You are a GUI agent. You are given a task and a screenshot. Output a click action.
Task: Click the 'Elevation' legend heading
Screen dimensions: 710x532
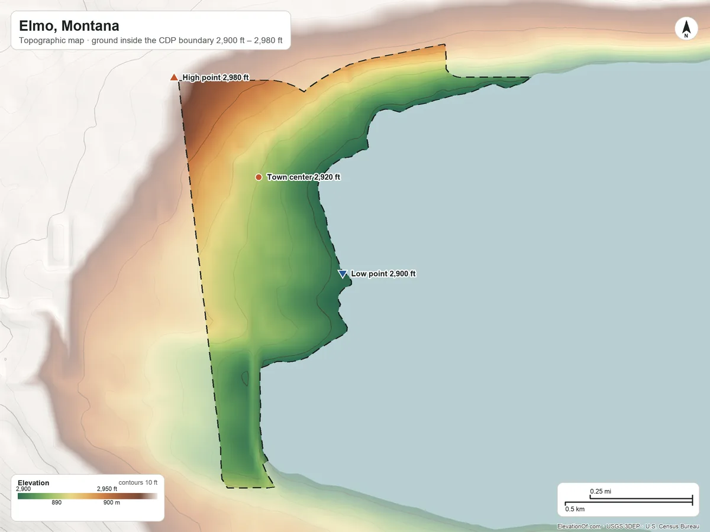tap(34, 483)
